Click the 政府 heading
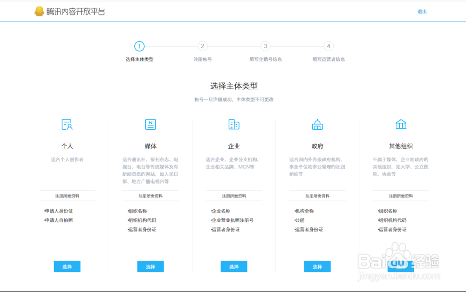Screen dimensions: 466x292 (x=317, y=146)
